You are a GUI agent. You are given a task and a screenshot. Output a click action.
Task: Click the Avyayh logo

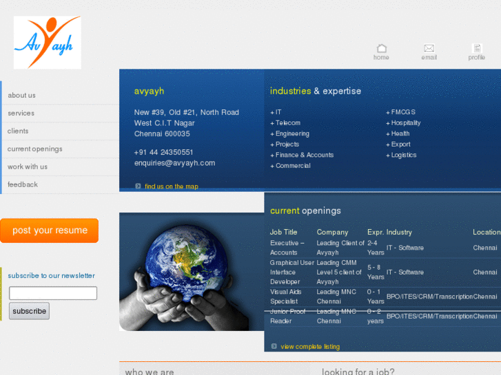(48, 43)
